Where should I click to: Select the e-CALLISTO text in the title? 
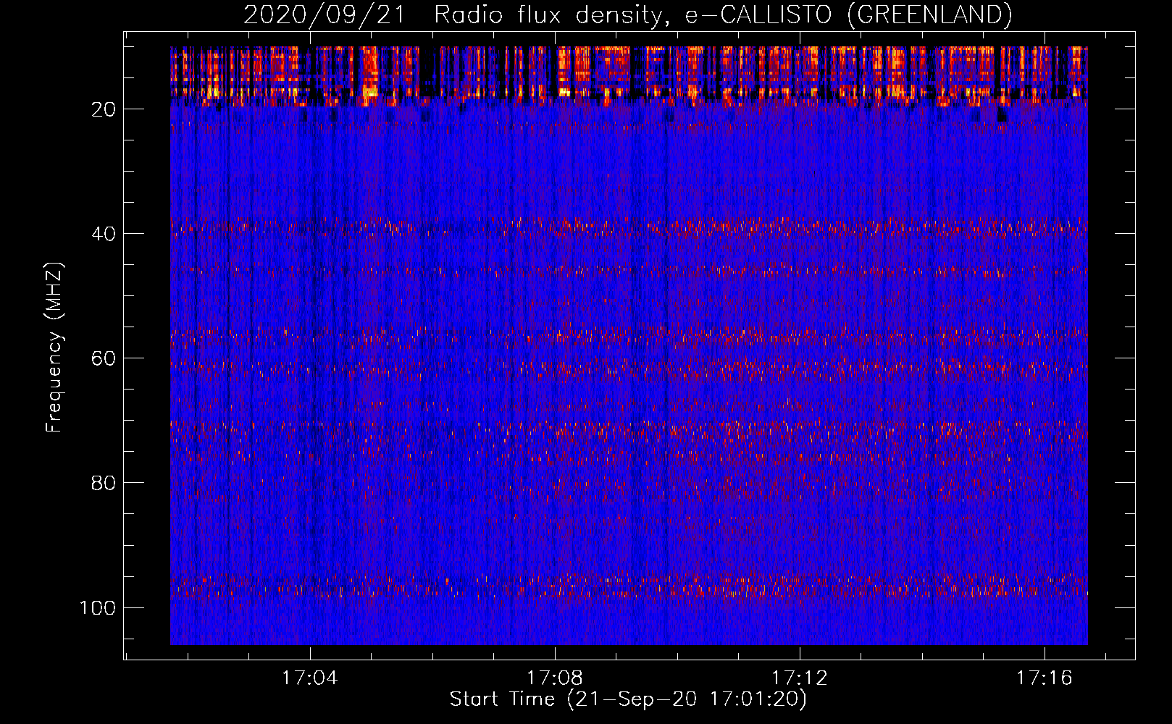758,14
